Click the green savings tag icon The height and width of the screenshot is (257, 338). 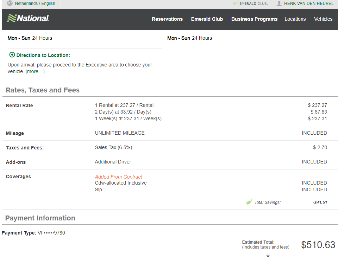[249, 202]
